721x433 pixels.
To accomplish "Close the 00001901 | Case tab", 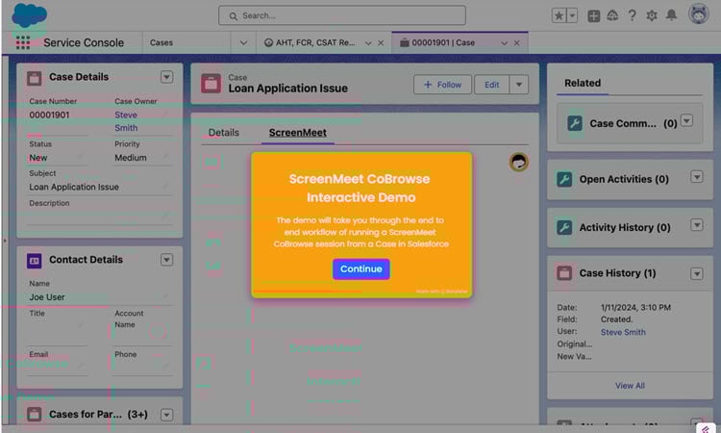I will pos(517,42).
